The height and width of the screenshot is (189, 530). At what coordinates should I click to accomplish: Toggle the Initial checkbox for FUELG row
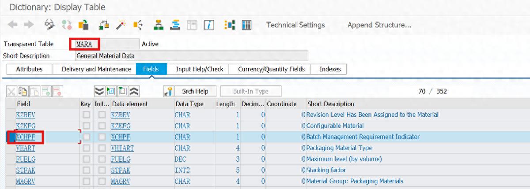click(x=102, y=159)
